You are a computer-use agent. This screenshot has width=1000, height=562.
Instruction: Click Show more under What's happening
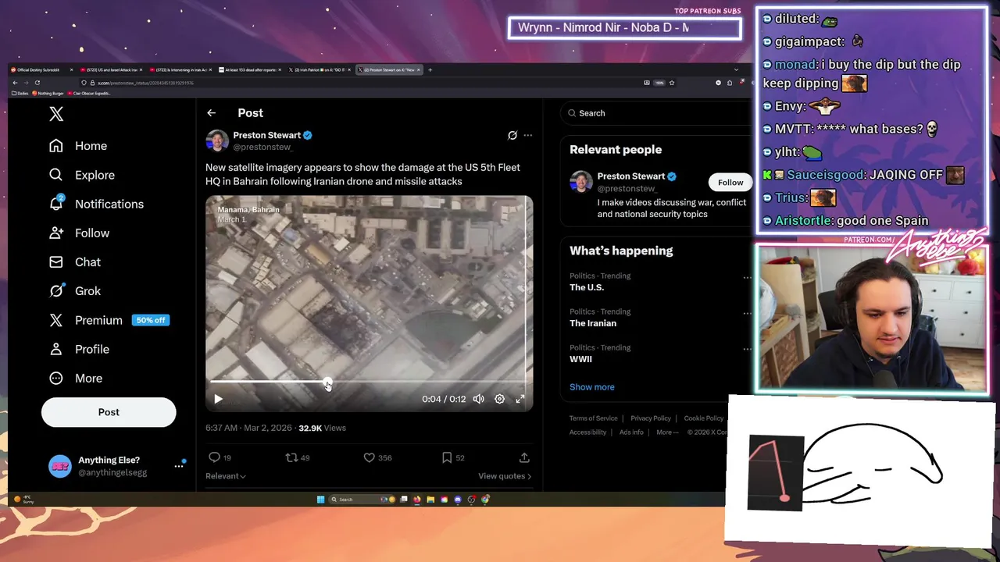[592, 387]
